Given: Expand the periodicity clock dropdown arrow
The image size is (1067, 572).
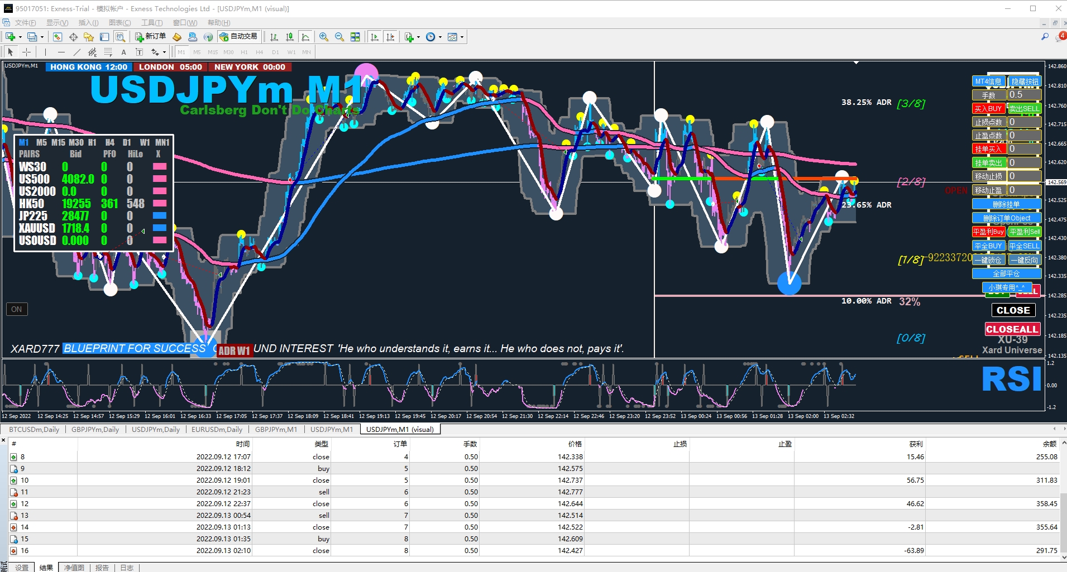Looking at the screenshot, I should click(x=440, y=37).
